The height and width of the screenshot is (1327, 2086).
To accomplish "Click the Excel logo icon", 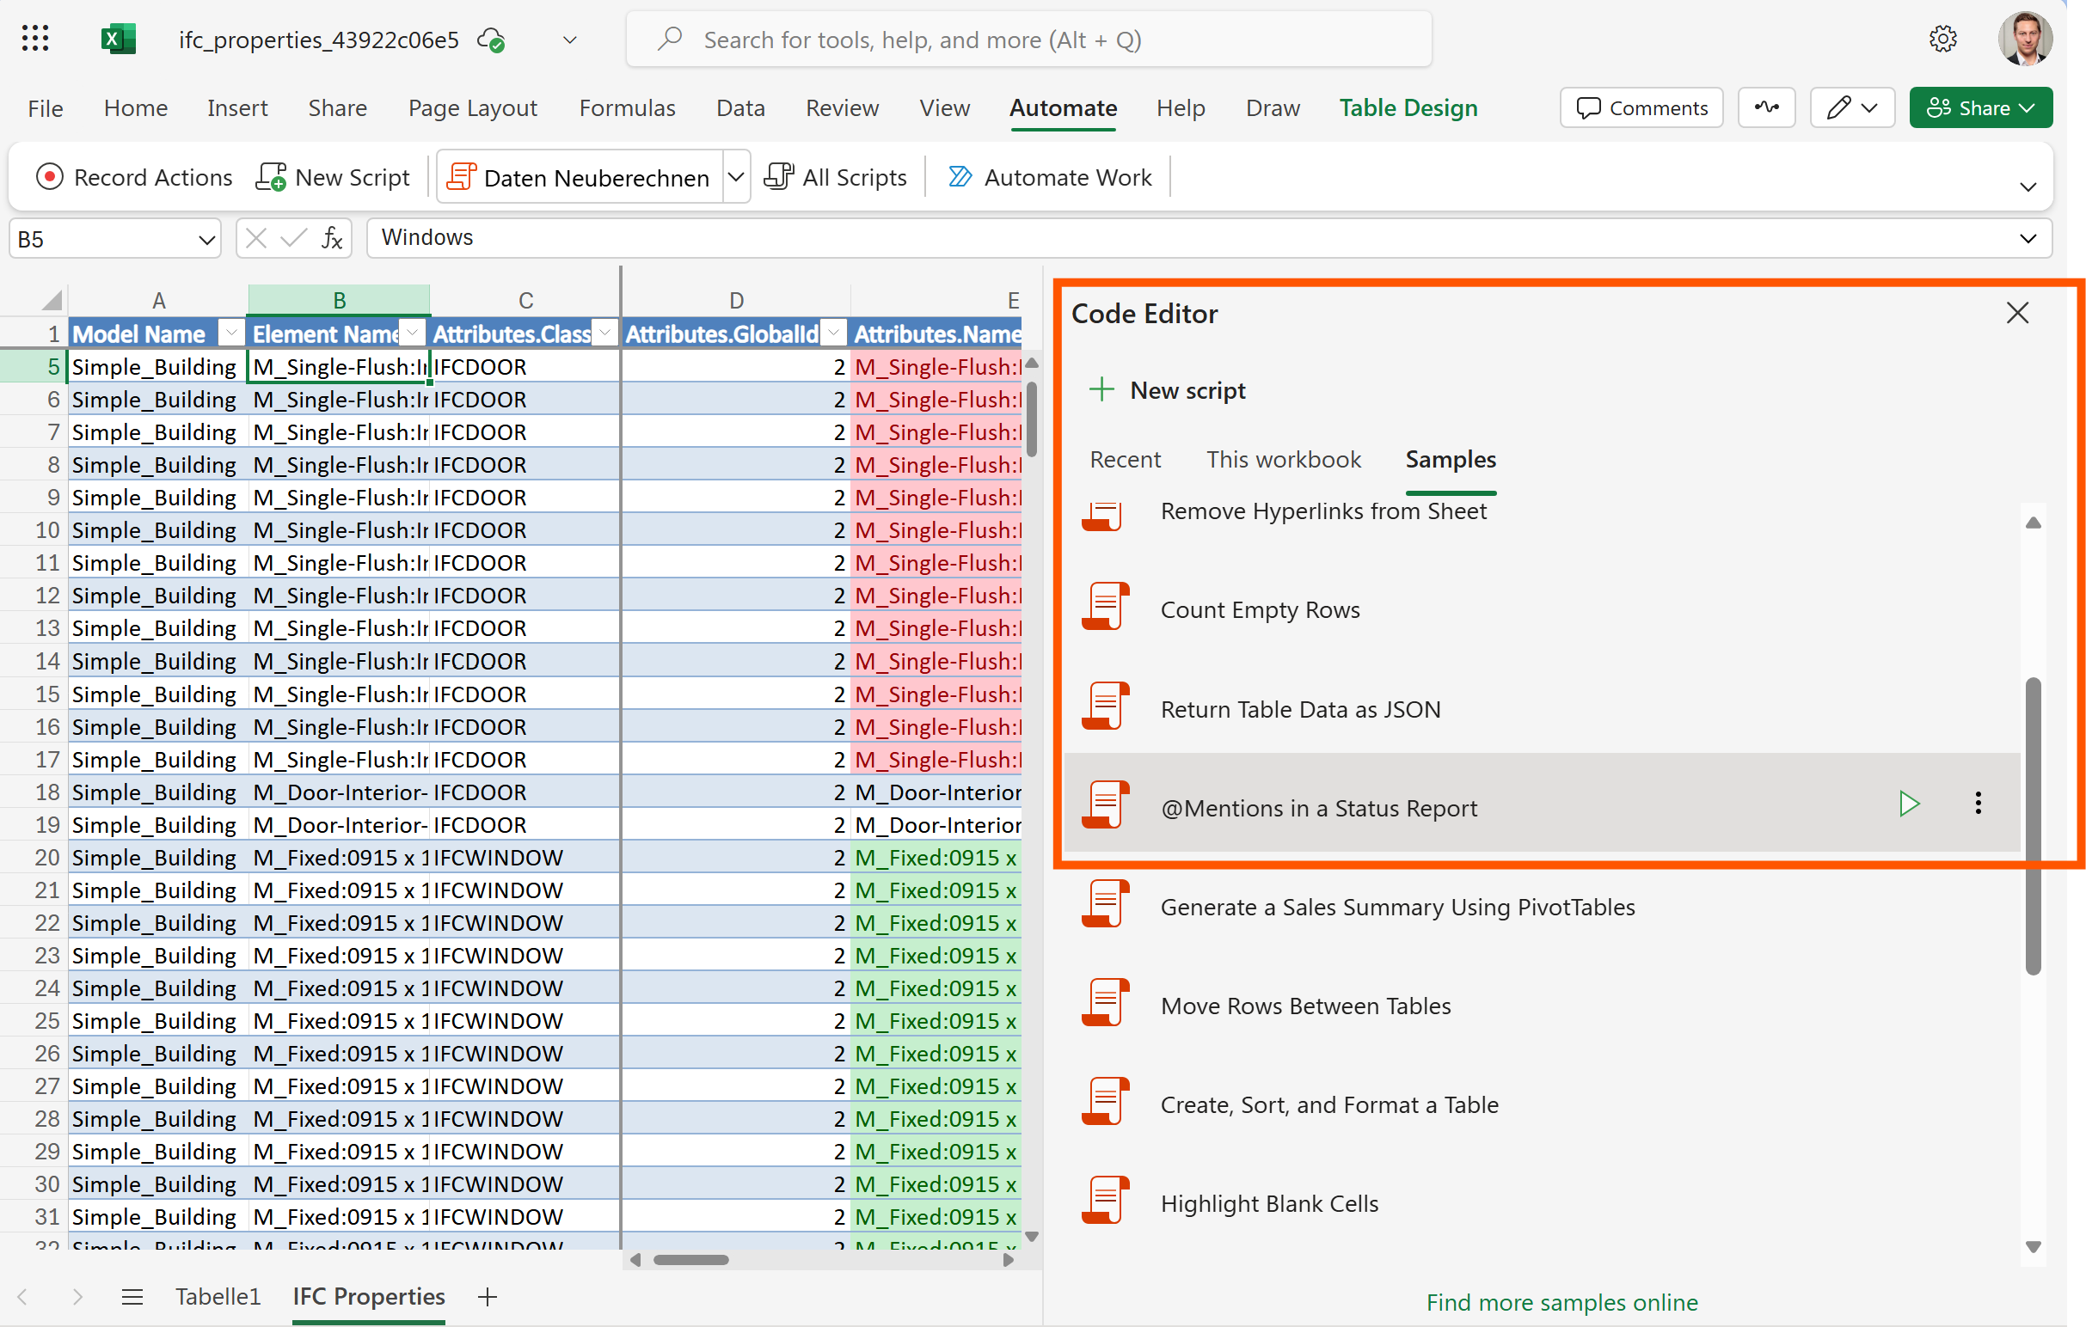I will pyautogui.click(x=119, y=39).
